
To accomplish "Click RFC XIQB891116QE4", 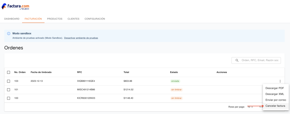I will click(x=86, y=81).
